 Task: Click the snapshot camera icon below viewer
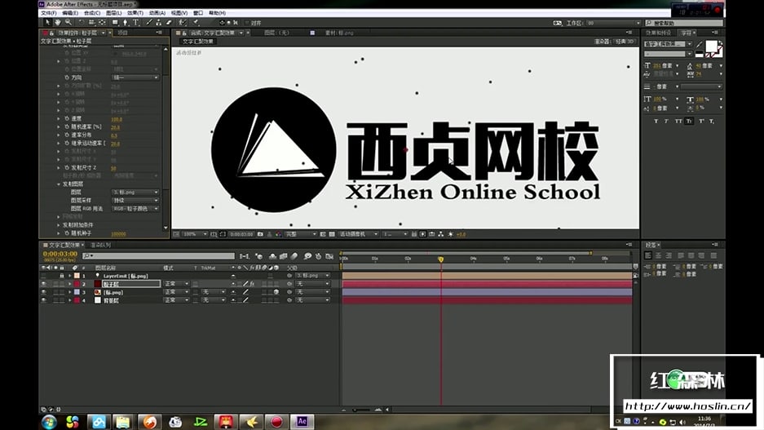tap(260, 234)
